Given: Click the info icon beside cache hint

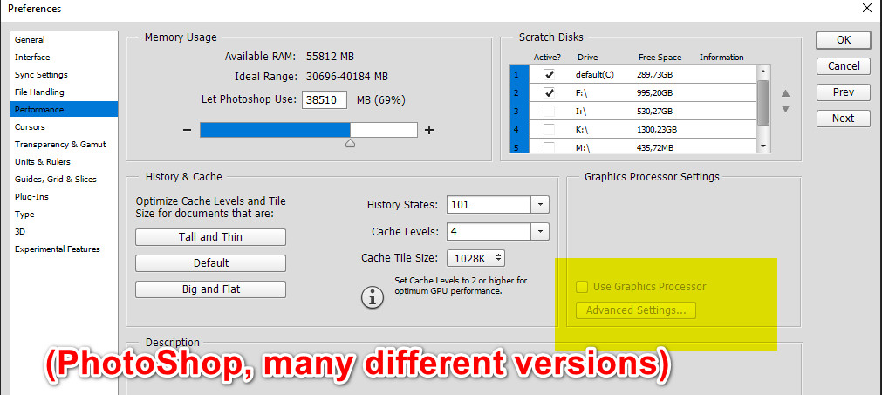Looking at the screenshot, I should click(373, 298).
